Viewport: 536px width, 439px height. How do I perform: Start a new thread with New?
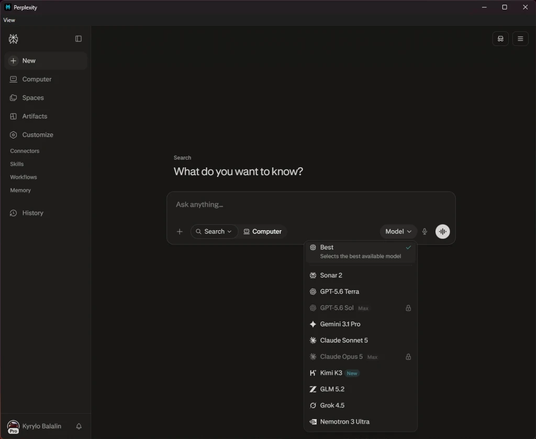[x=46, y=61]
